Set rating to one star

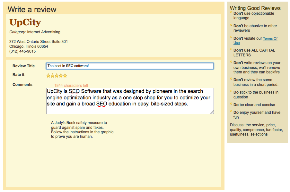click(48, 76)
